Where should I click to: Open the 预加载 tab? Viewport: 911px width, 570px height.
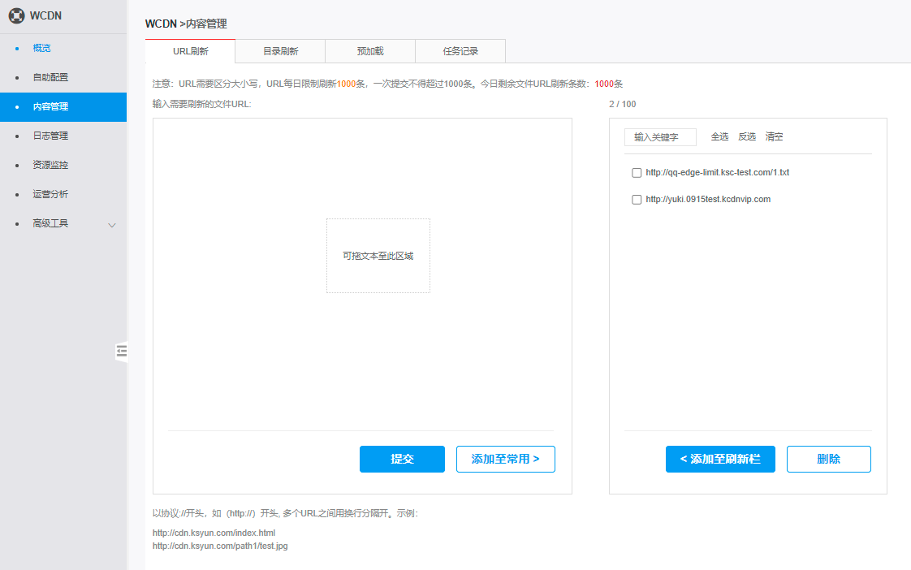(370, 51)
